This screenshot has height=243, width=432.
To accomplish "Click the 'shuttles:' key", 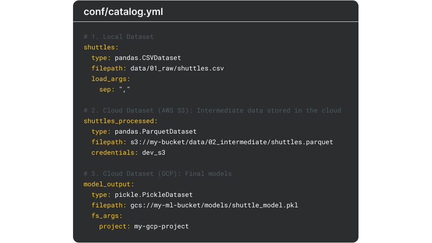I will click(101, 47).
